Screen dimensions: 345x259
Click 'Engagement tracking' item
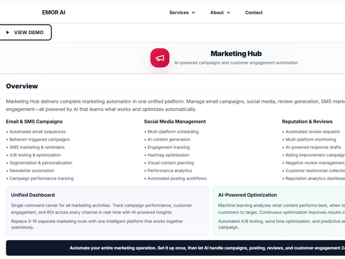point(169,147)
